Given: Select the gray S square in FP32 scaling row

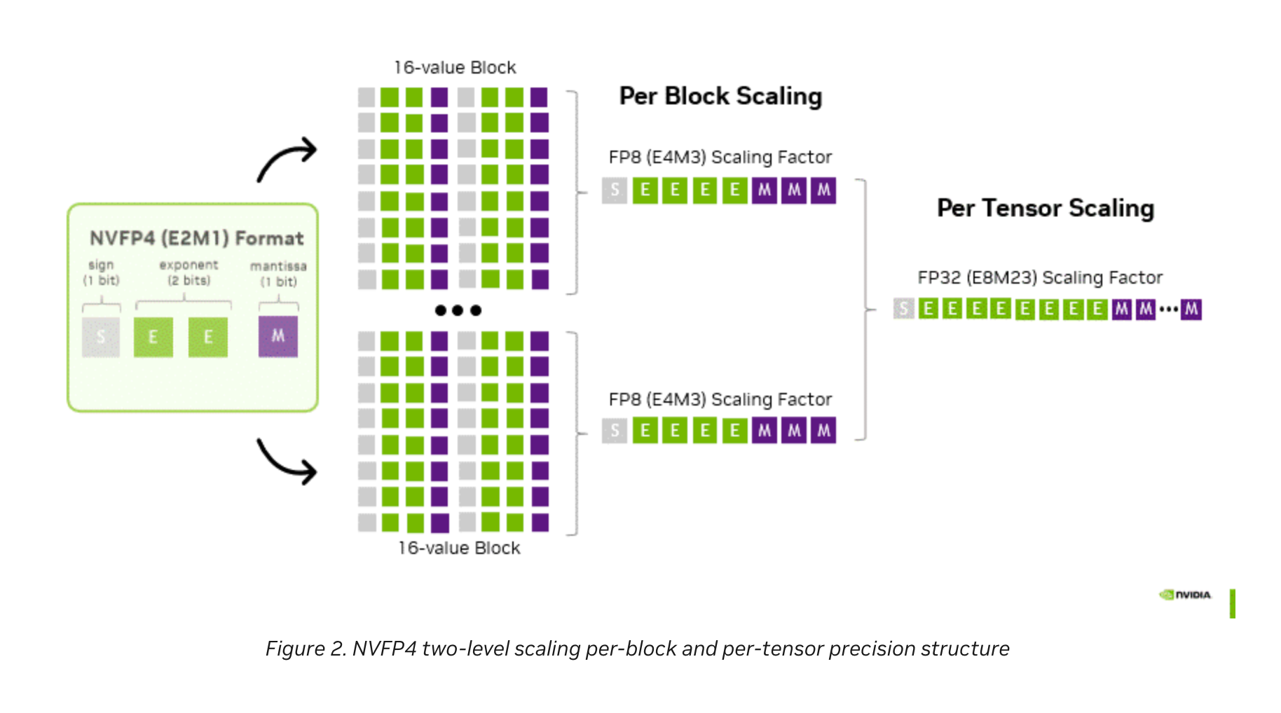Looking at the screenshot, I should click(x=903, y=309).
